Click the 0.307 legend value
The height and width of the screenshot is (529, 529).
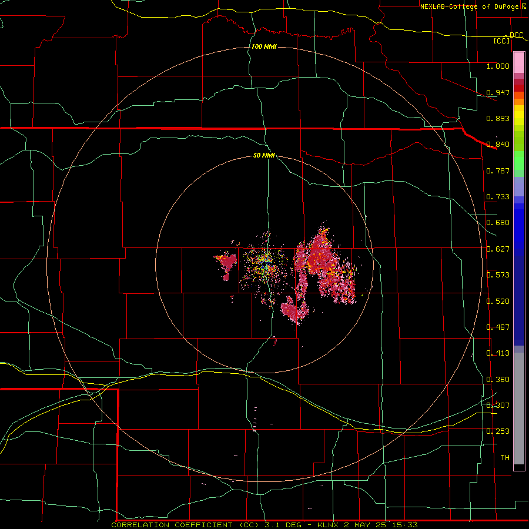(x=498, y=406)
